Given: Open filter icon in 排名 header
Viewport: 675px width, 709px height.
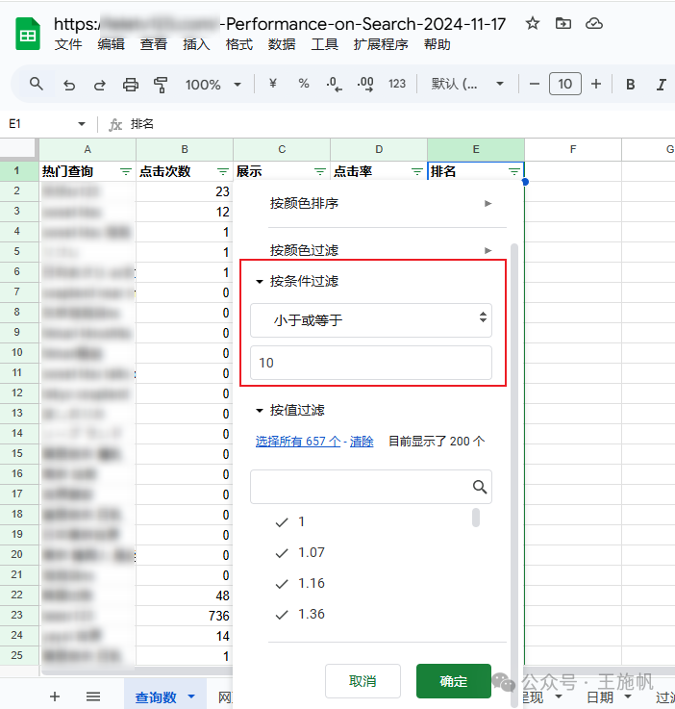Looking at the screenshot, I should [x=513, y=171].
